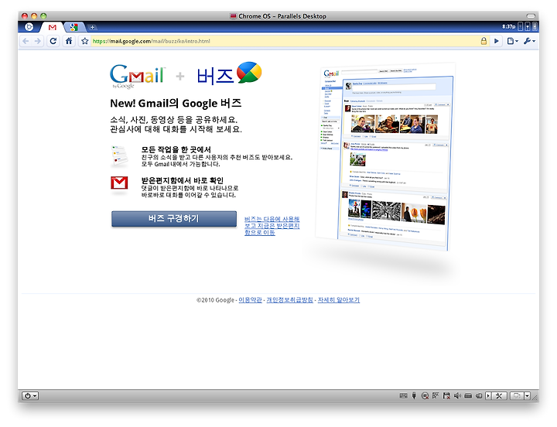Click the battery status icon

click(535, 26)
